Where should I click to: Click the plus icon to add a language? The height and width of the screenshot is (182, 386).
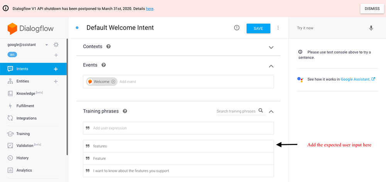[56, 55]
